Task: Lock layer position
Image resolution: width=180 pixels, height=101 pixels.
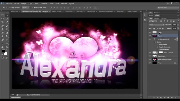Action: tap(160, 29)
